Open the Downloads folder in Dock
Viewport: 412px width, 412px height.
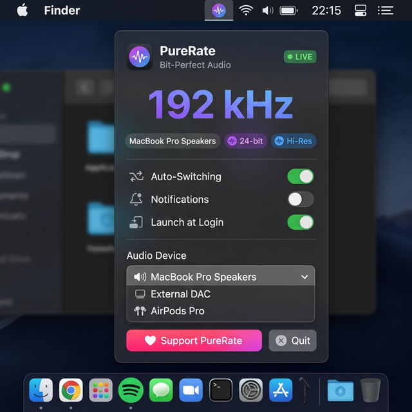click(341, 391)
